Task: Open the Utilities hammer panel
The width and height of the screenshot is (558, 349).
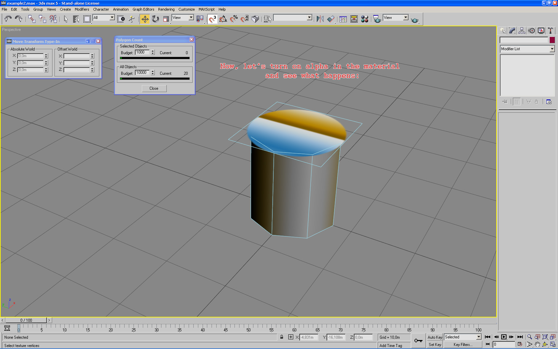Action: [550, 31]
